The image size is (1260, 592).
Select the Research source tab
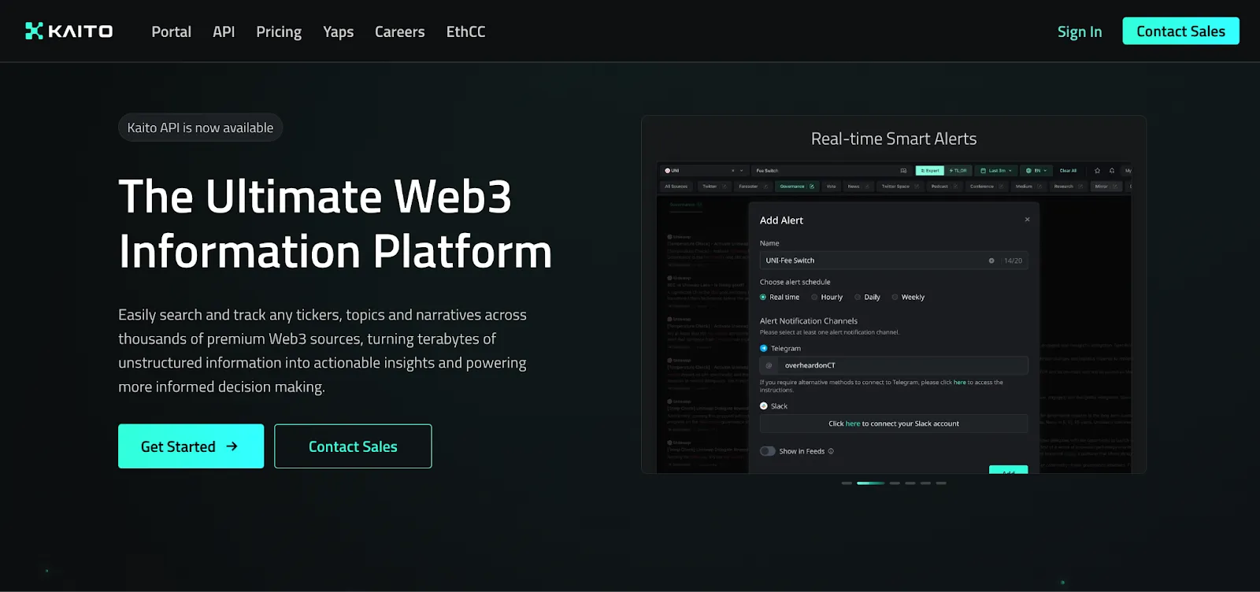coord(1068,187)
